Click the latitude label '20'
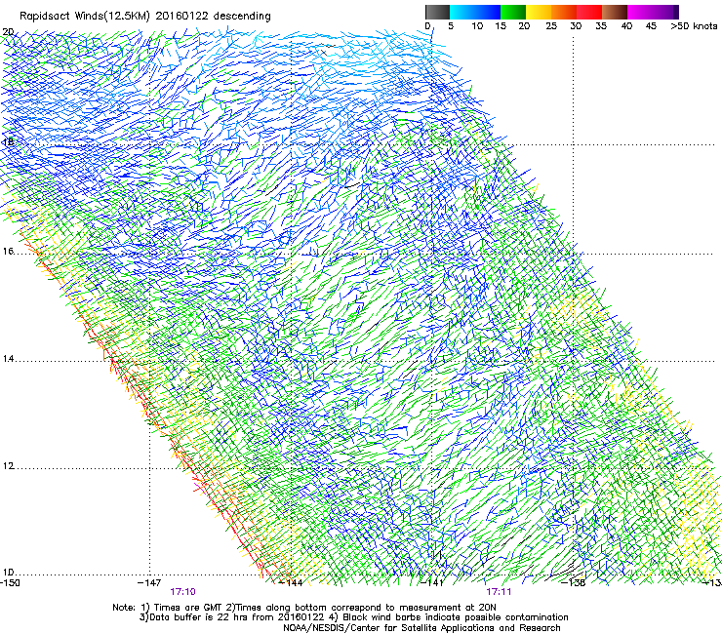 8,32
